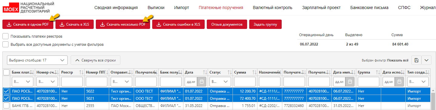
Task: Click the save filter diskette icon
Action: (x=416, y=60)
